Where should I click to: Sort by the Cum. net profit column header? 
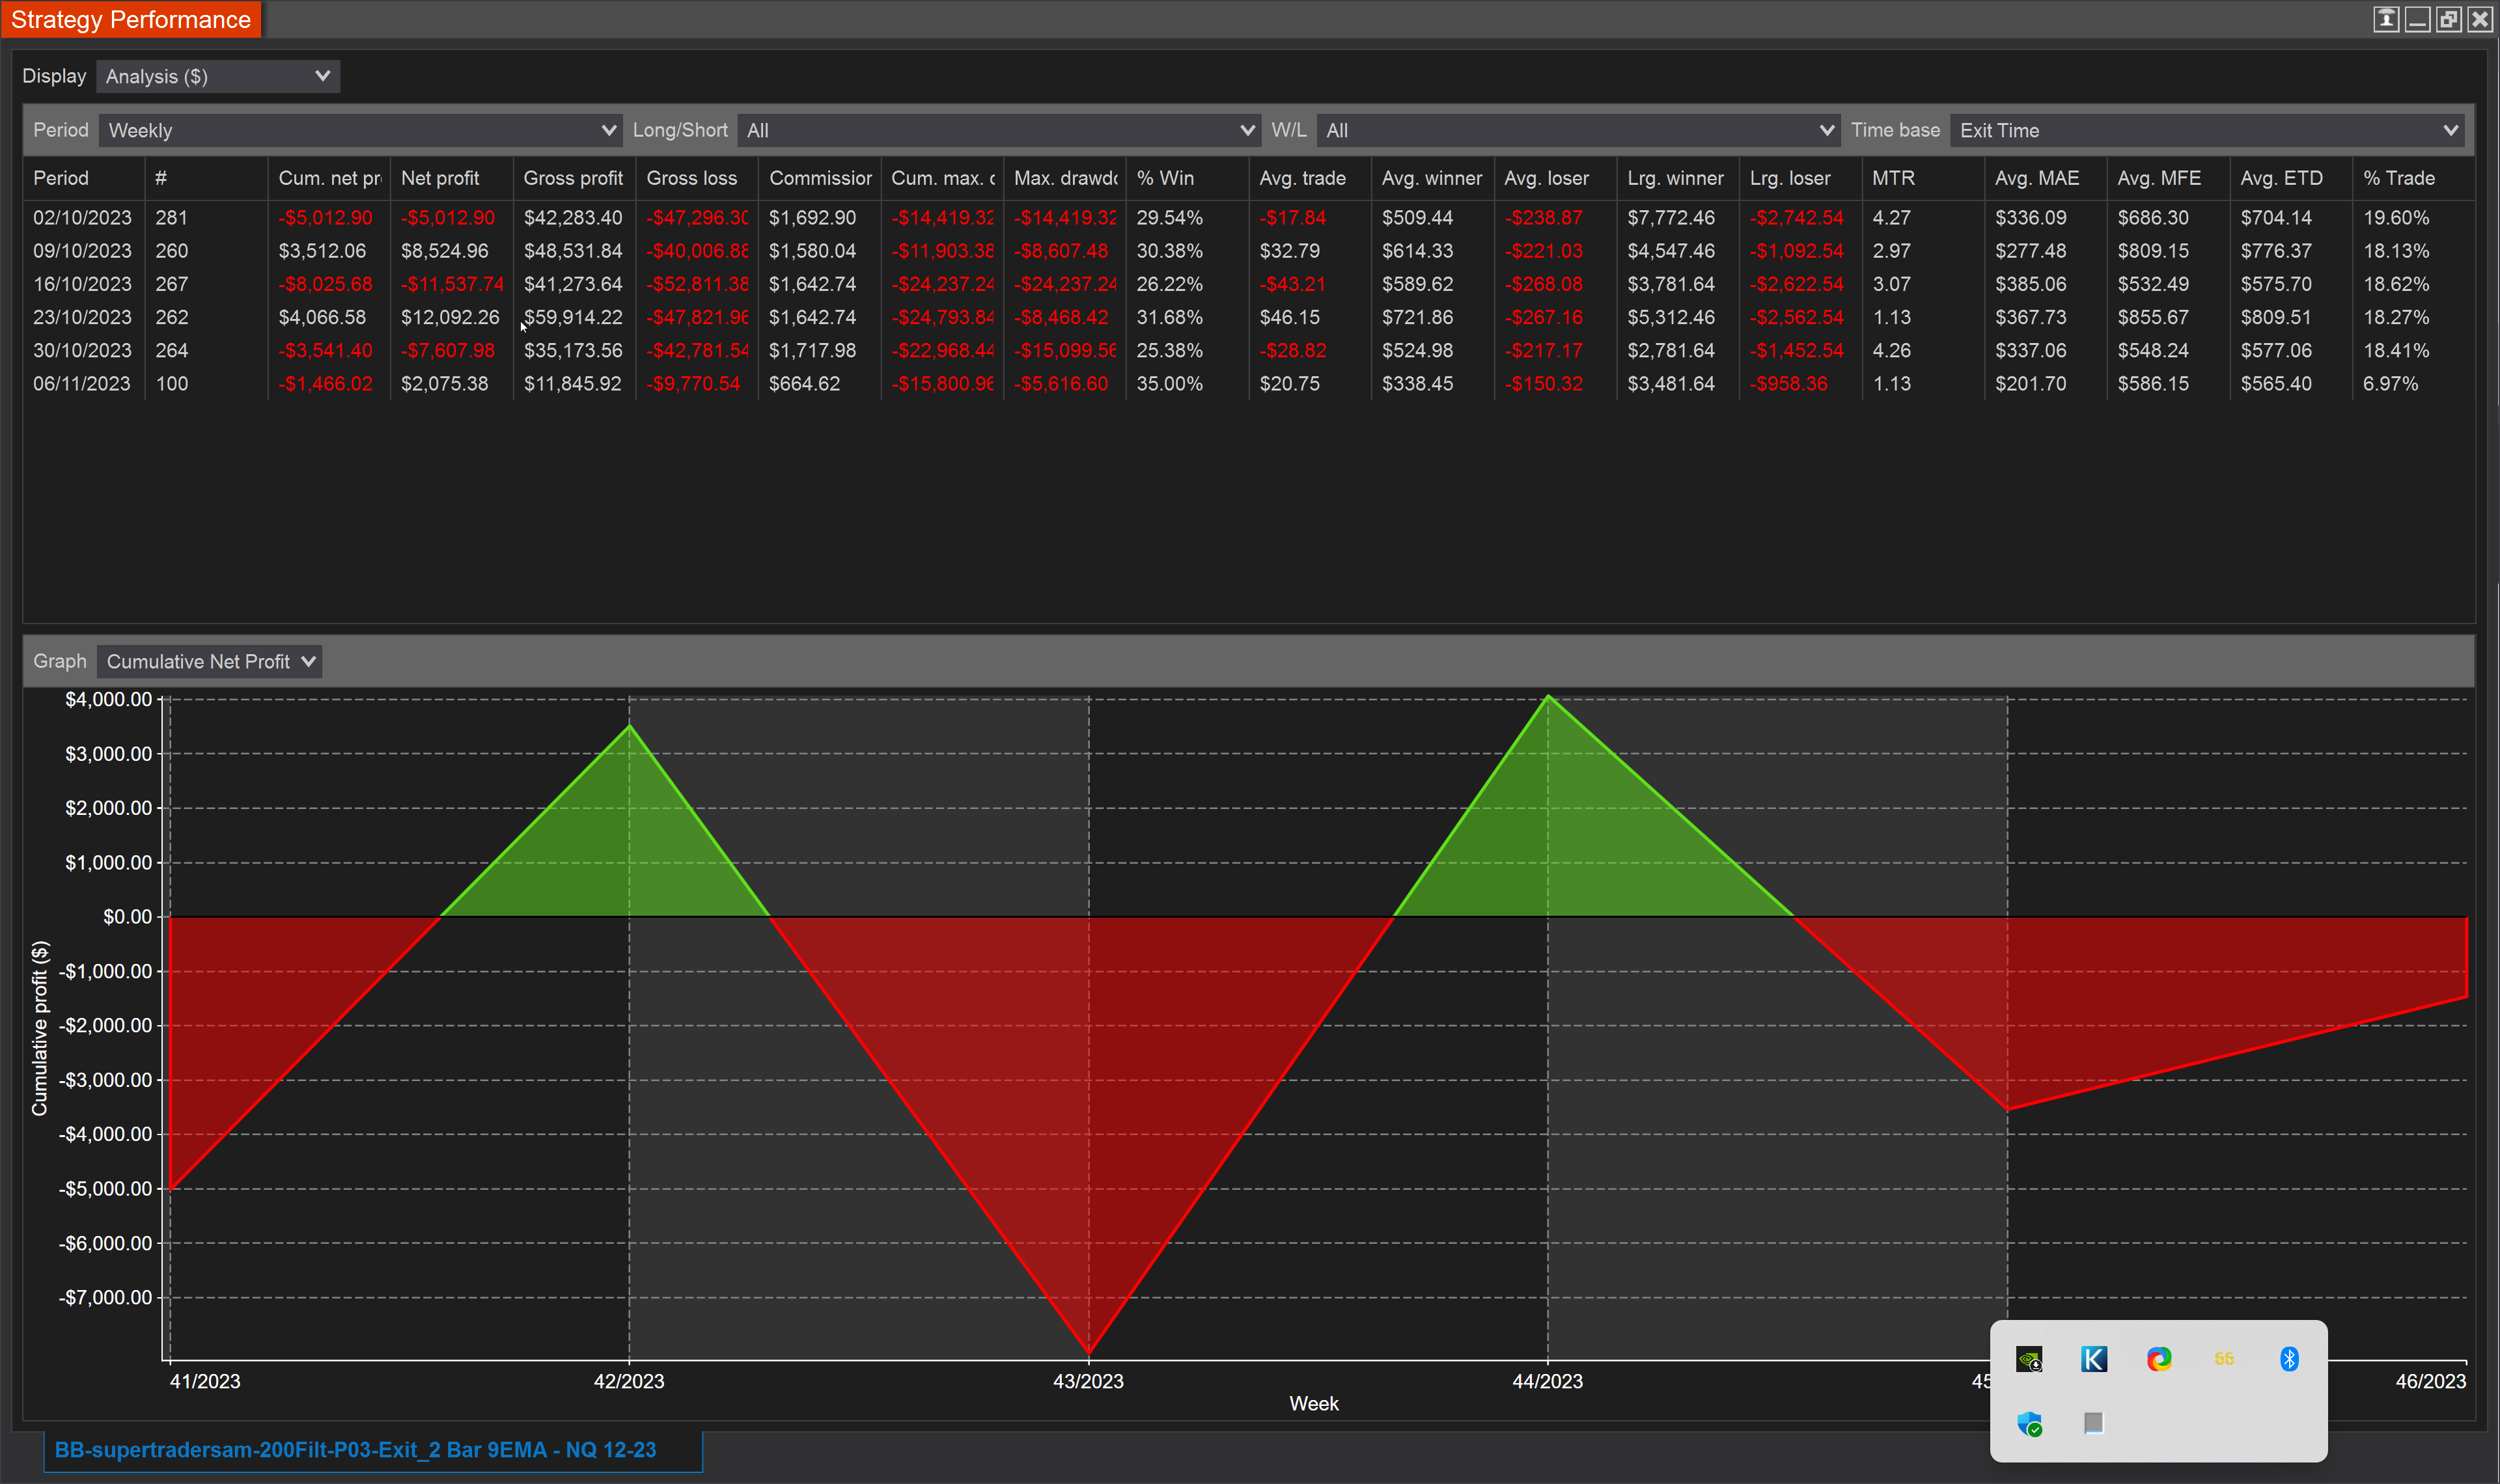coord(329,178)
